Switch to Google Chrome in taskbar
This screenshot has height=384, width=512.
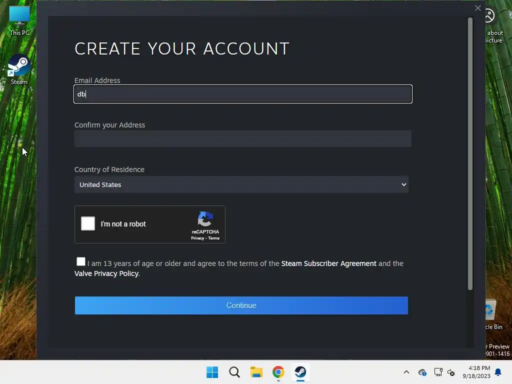click(x=278, y=372)
